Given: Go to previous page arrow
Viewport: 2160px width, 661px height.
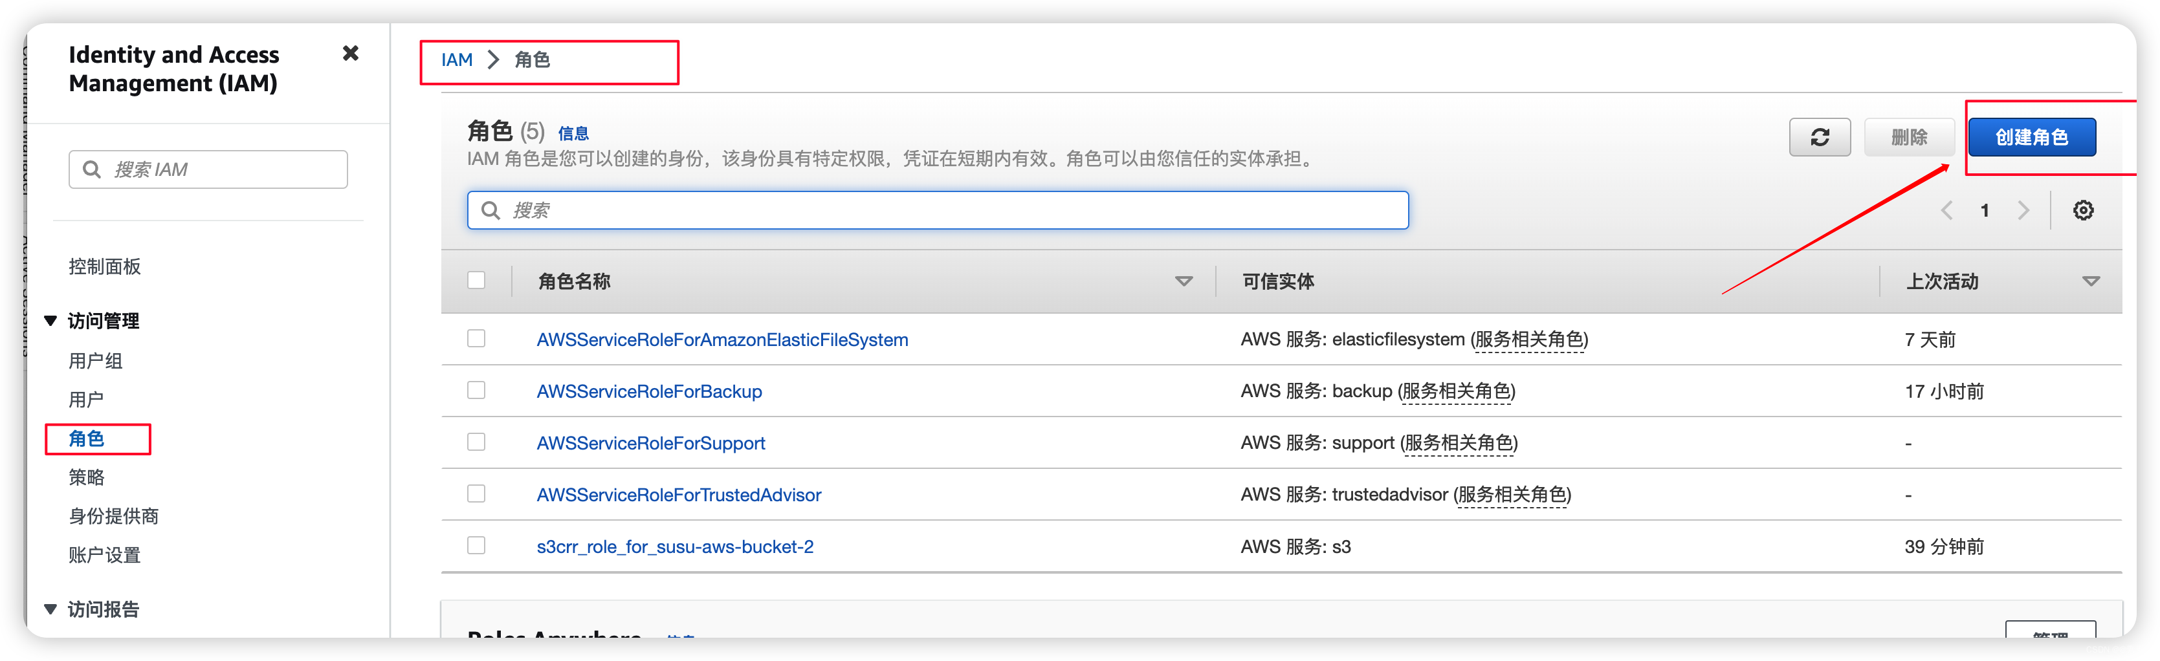Looking at the screenshot, I should [x=1947, y=210].
